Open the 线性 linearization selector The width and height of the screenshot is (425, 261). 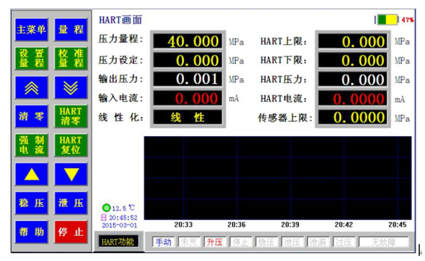[187, 117]
